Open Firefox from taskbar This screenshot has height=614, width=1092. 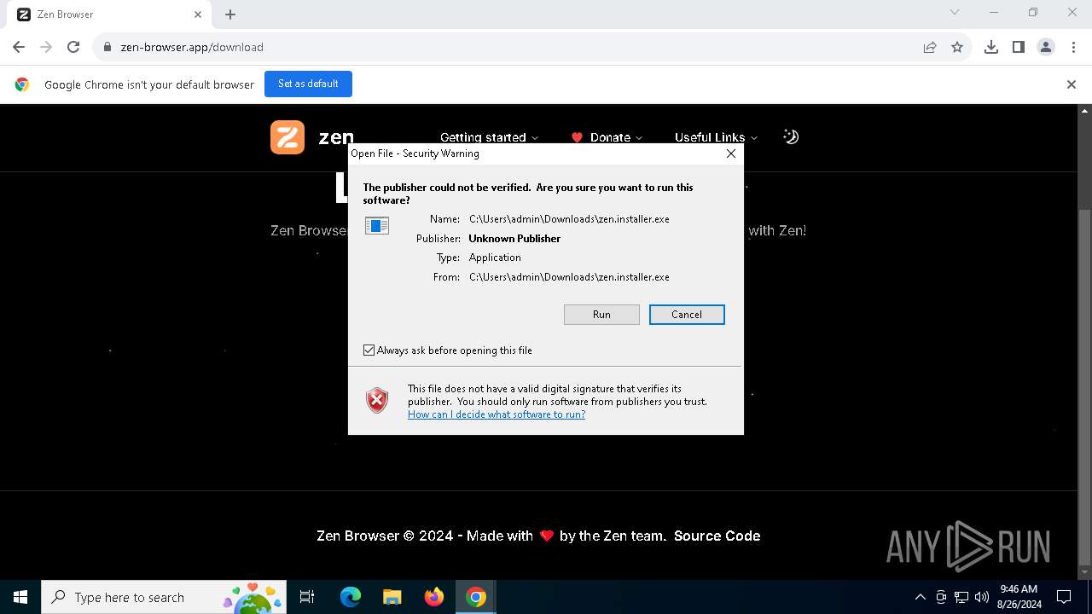[434, 597]
